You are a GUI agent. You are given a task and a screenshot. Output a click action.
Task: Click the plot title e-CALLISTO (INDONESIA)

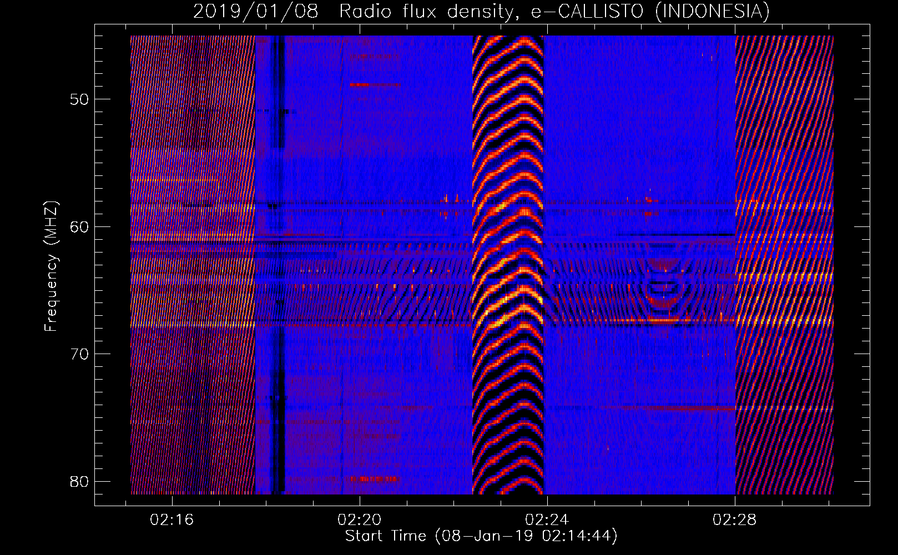482,11
